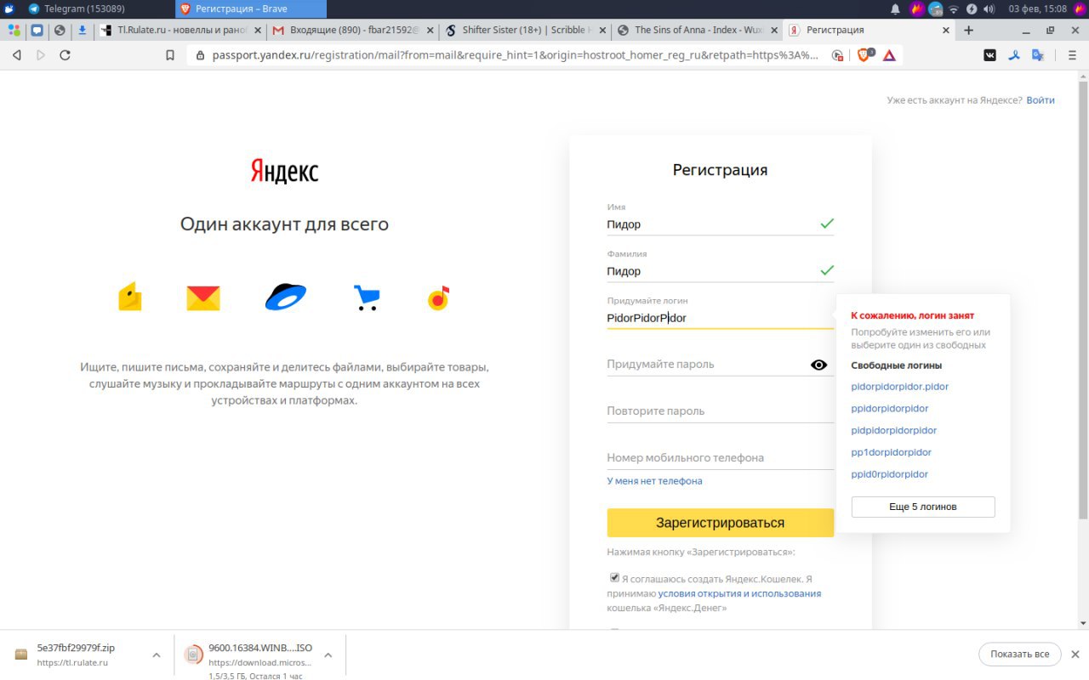Close the Tl.Rulate.ru tab
Viewport: 1089px width, 680px height.
(258, 30)
